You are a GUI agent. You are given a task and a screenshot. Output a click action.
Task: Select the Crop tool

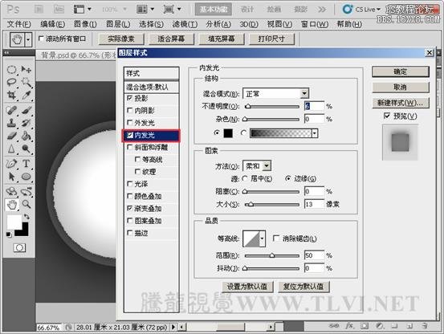point(11,95)
